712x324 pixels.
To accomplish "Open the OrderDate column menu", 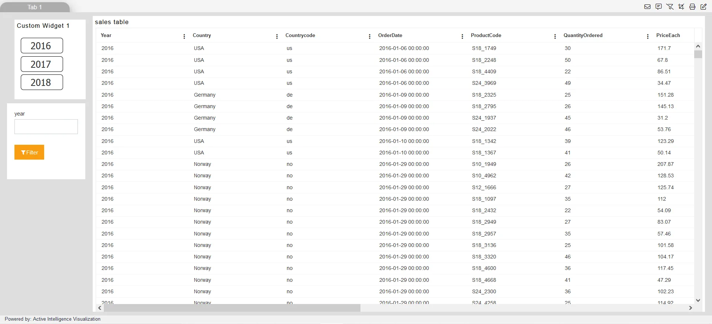I will pyautogui.click(x=462, y=36).
